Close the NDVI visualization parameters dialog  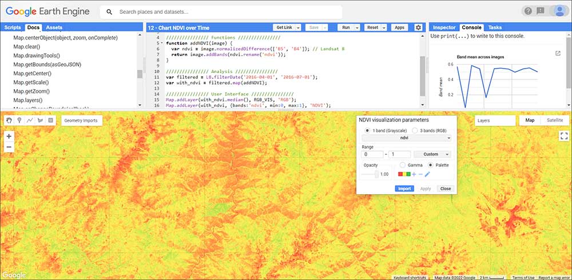click(446, 189)
